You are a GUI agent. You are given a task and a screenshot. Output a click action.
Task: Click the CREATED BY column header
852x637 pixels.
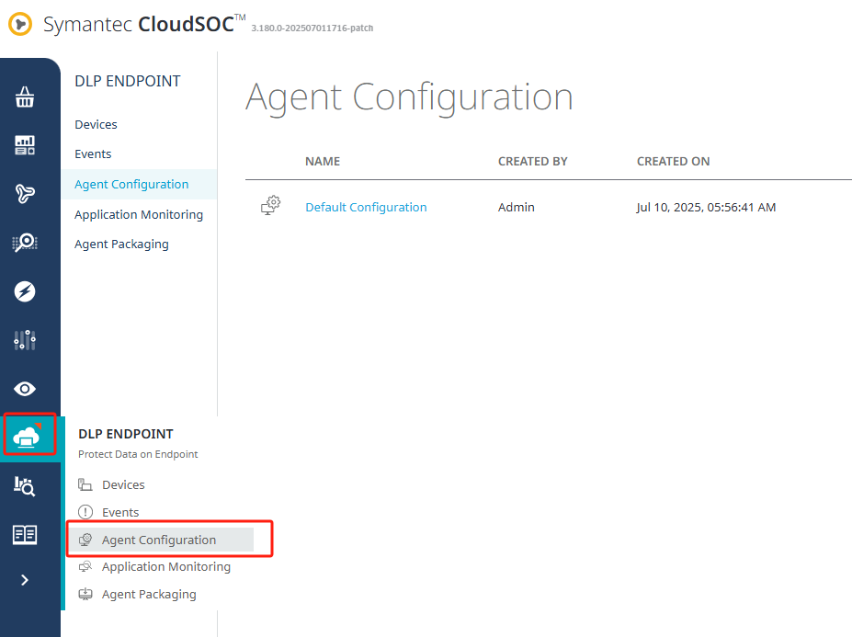[x=533, y=162]
